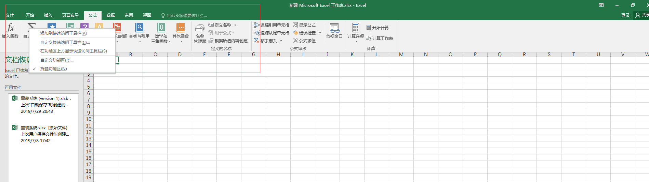Click Trace Precedents (追踪引用单元格)
Screen dimensions: 649x182
(271, 25)
